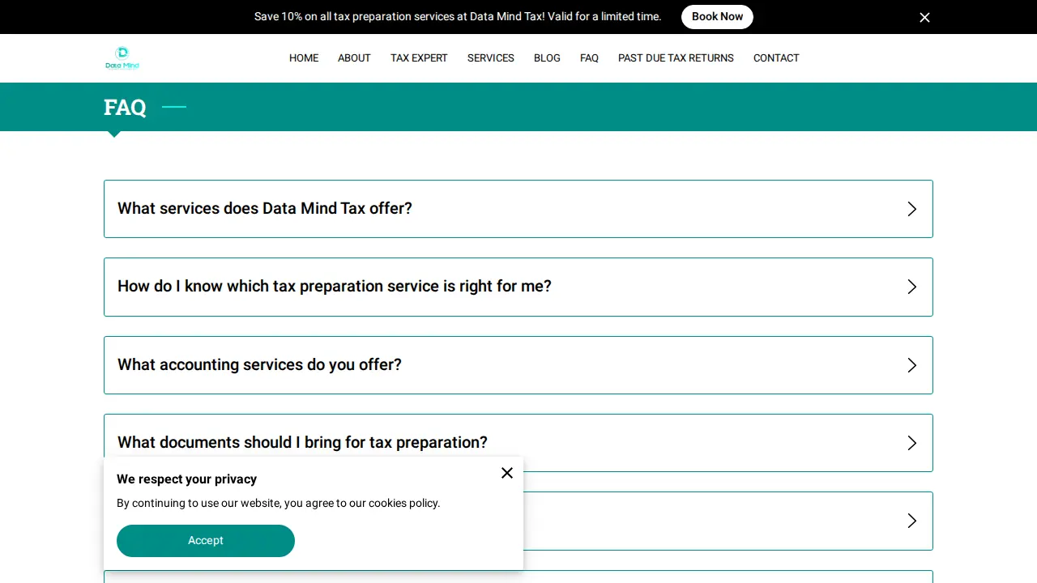The image size is (1037, 583).
Task: Click the FAQ page heading
Action: [125, 107]
